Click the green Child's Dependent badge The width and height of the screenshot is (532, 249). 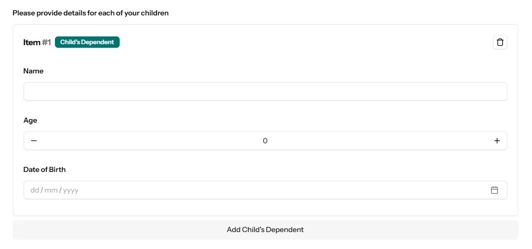click(x=87, y=42)
